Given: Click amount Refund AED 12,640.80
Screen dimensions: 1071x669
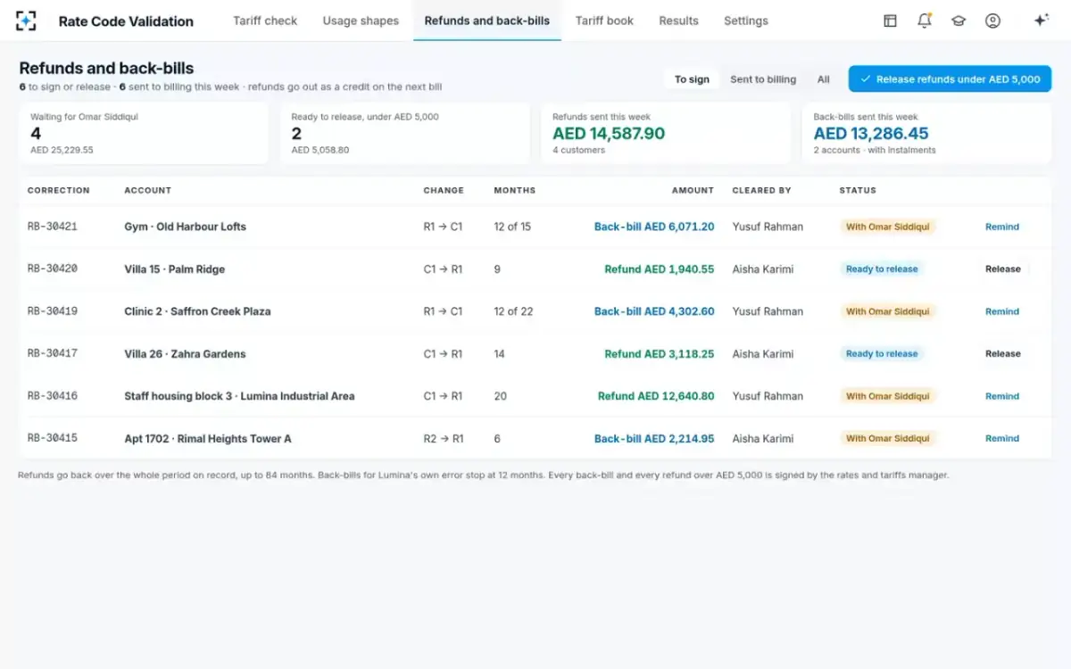Looking at the screenshot, I should point(656,396).
